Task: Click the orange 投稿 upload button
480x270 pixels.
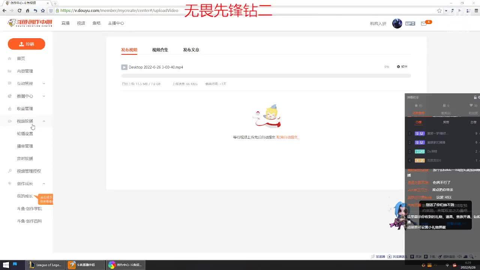Action: click(x=26, y=44)
